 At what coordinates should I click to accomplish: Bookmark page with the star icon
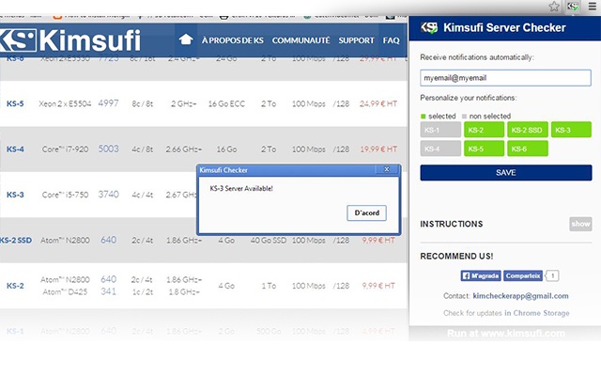click(x=554, y=7)
